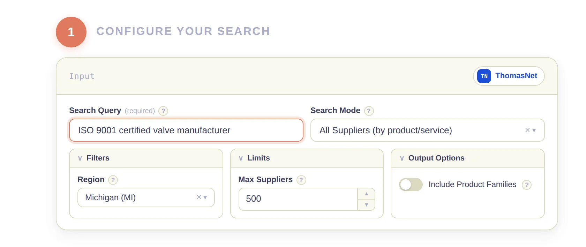Clear the Search Mode selection with the X
Image resolution: width=586 pixels, height=247 pixels.
point(527,130)
